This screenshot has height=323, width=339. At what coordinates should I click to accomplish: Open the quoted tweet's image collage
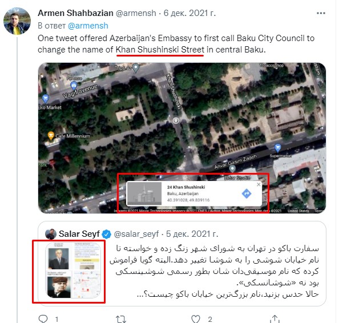pos(73,270)
